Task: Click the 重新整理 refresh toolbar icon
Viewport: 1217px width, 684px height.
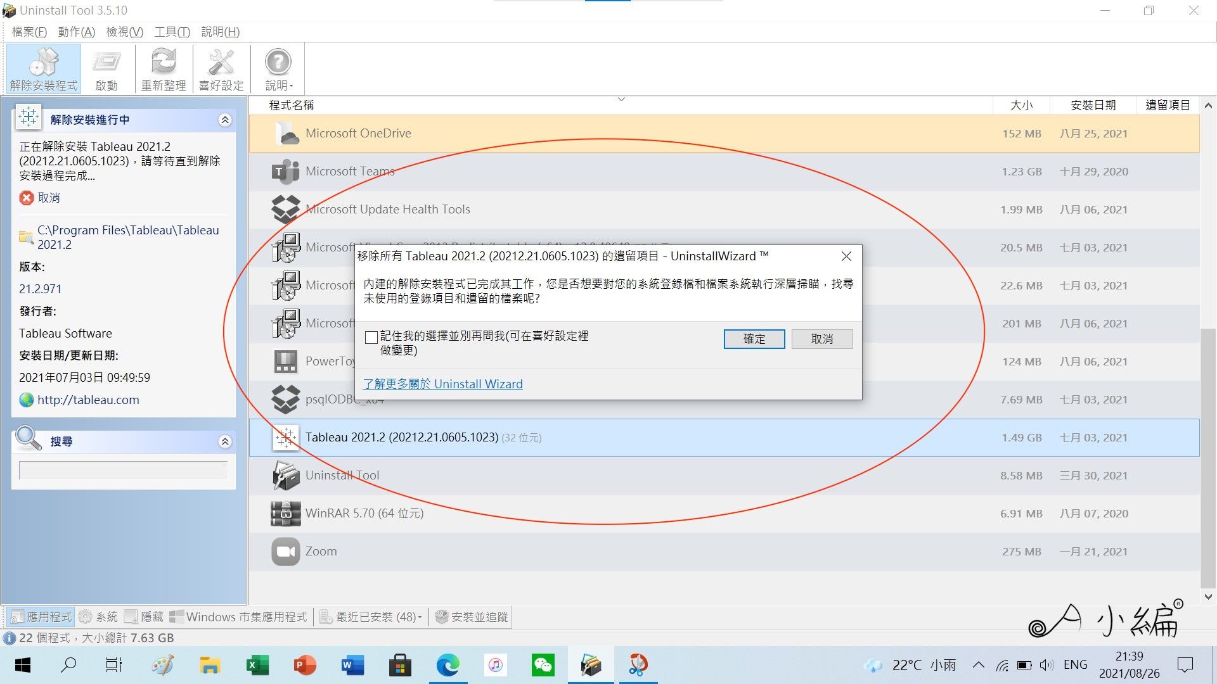Action: pyautogui.click(x=164, y=68)
